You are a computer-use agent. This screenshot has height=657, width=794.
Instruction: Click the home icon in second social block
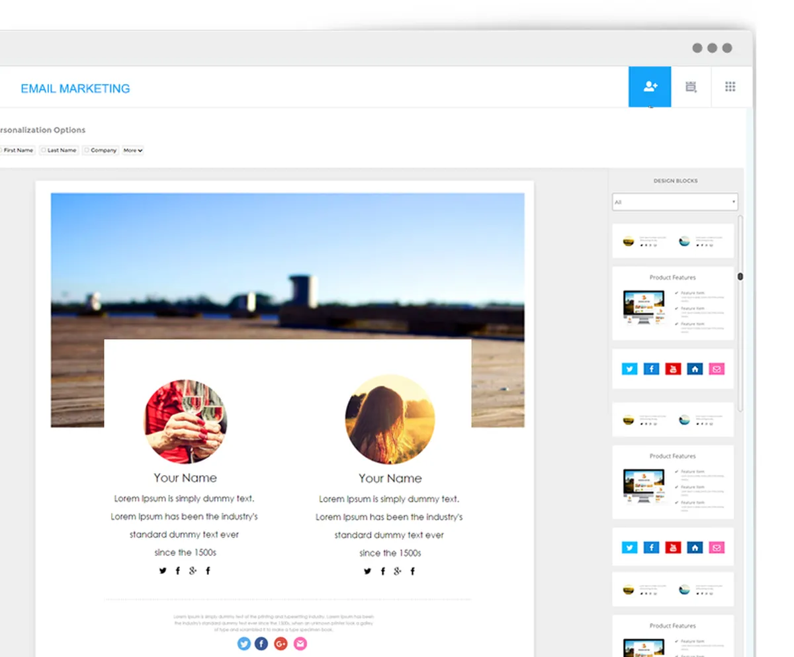695,547
